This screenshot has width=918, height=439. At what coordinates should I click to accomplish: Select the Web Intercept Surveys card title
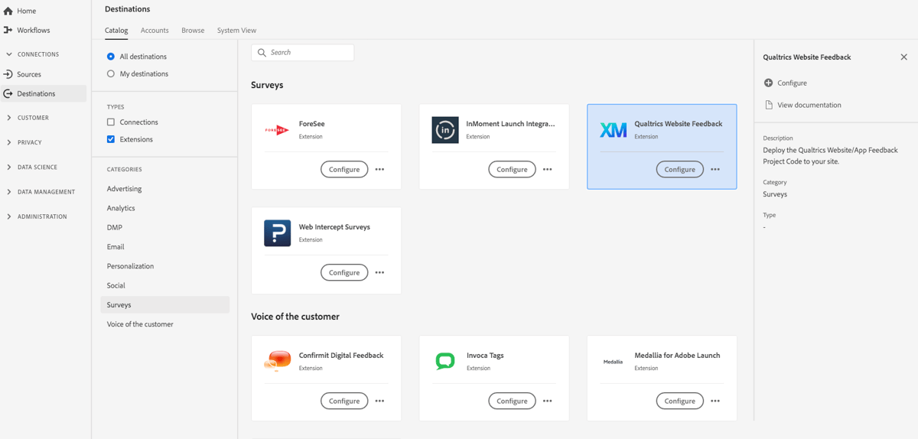coord(334,227)
